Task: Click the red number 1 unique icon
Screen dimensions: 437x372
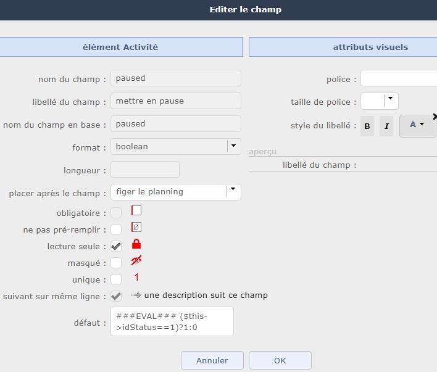Action: coord(136,278)
